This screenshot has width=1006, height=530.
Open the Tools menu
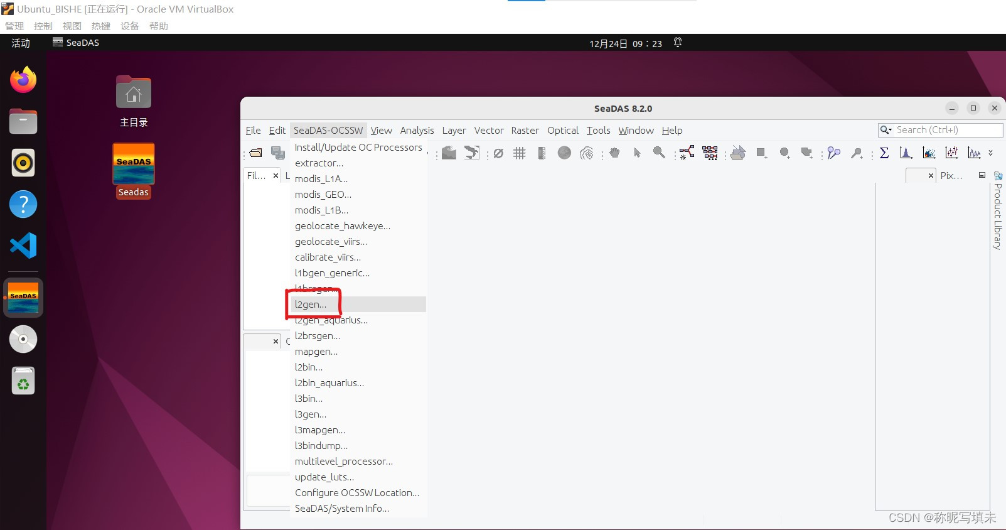point(599,130)
